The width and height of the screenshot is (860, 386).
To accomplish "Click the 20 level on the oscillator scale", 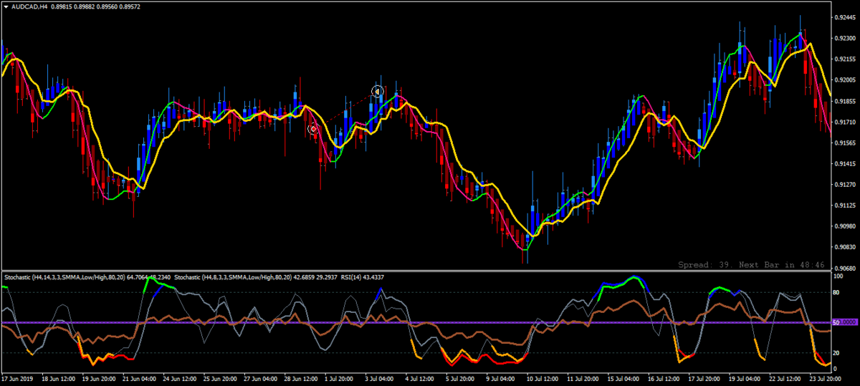I will click(837, 353).
